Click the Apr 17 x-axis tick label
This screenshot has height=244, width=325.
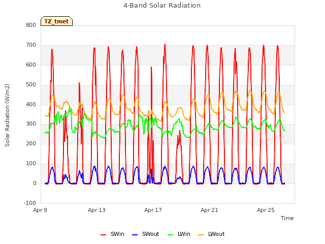point(153,210)
